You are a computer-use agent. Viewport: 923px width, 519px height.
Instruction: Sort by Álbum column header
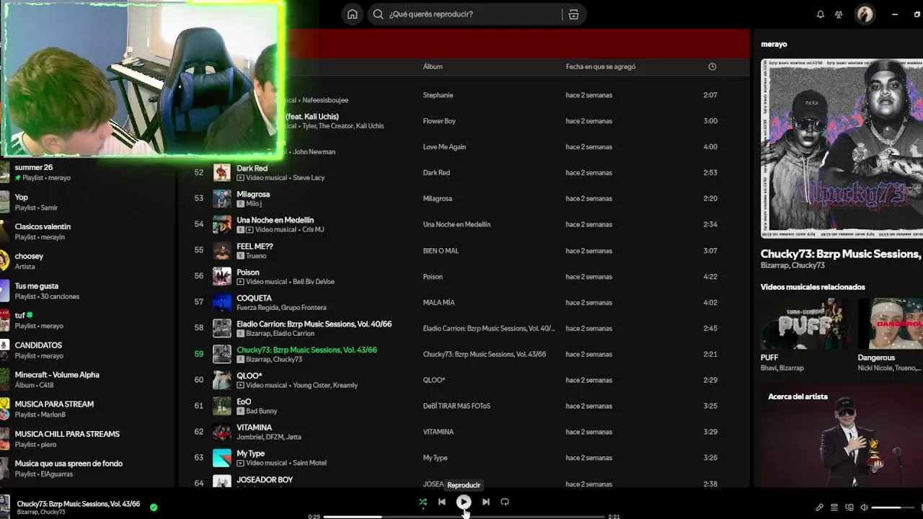[x=433, y=66]
